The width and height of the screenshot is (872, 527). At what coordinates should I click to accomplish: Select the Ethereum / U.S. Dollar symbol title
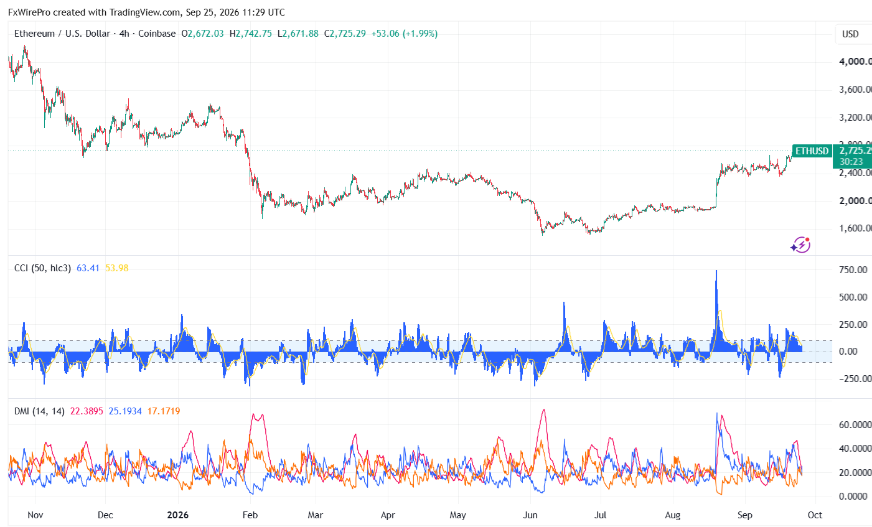pos(62,34)
